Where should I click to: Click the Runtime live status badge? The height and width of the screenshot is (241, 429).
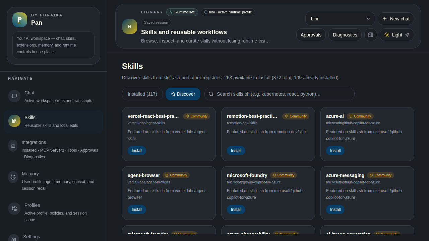[x=182, y=12]
